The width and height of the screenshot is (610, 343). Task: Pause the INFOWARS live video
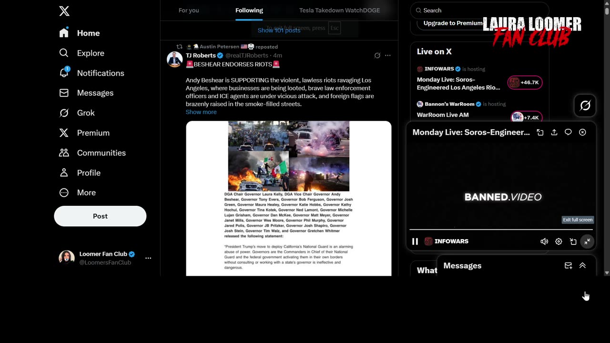[x=415, y=242]
